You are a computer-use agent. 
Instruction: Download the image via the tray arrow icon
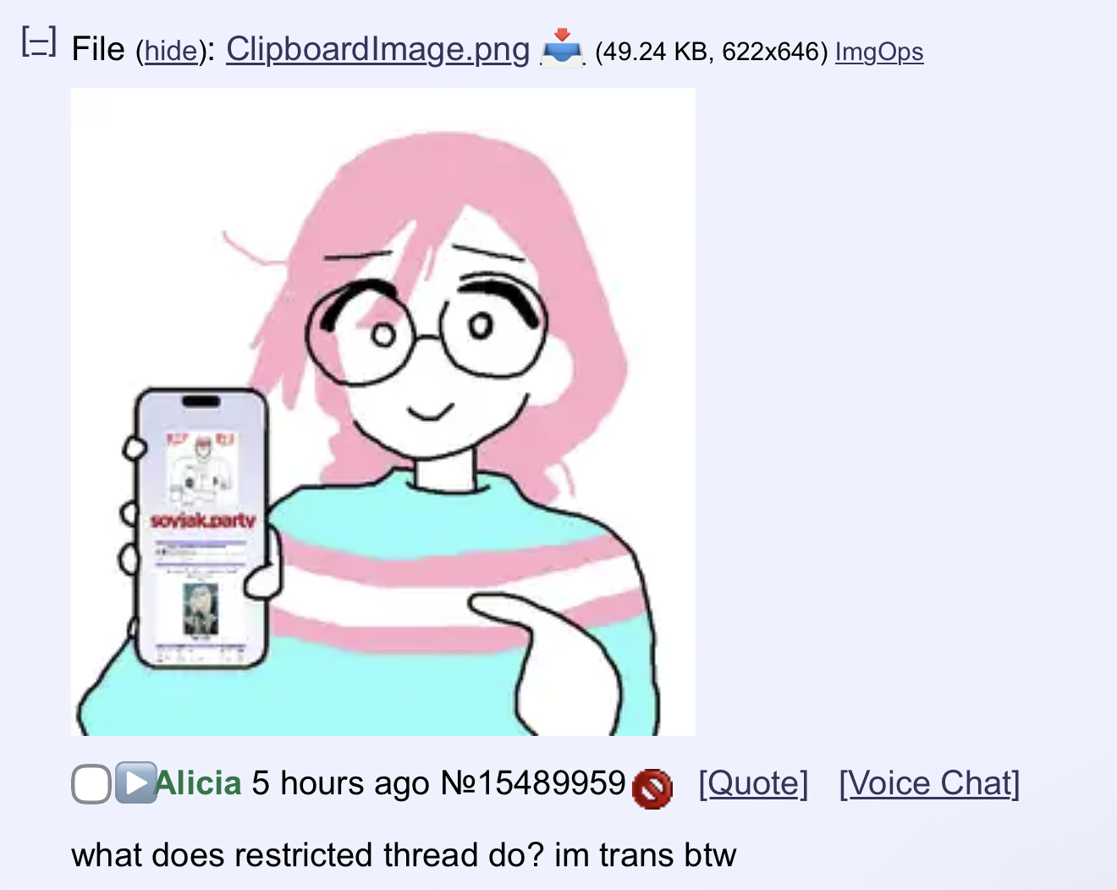[x=563, y=49]
